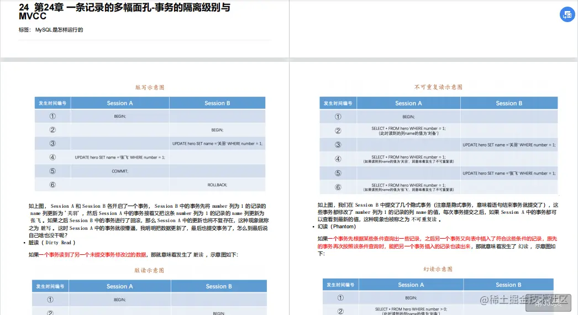Click paragraph starting '如上图， Session A 和 Session B'
578x315 pixels.
149,221
